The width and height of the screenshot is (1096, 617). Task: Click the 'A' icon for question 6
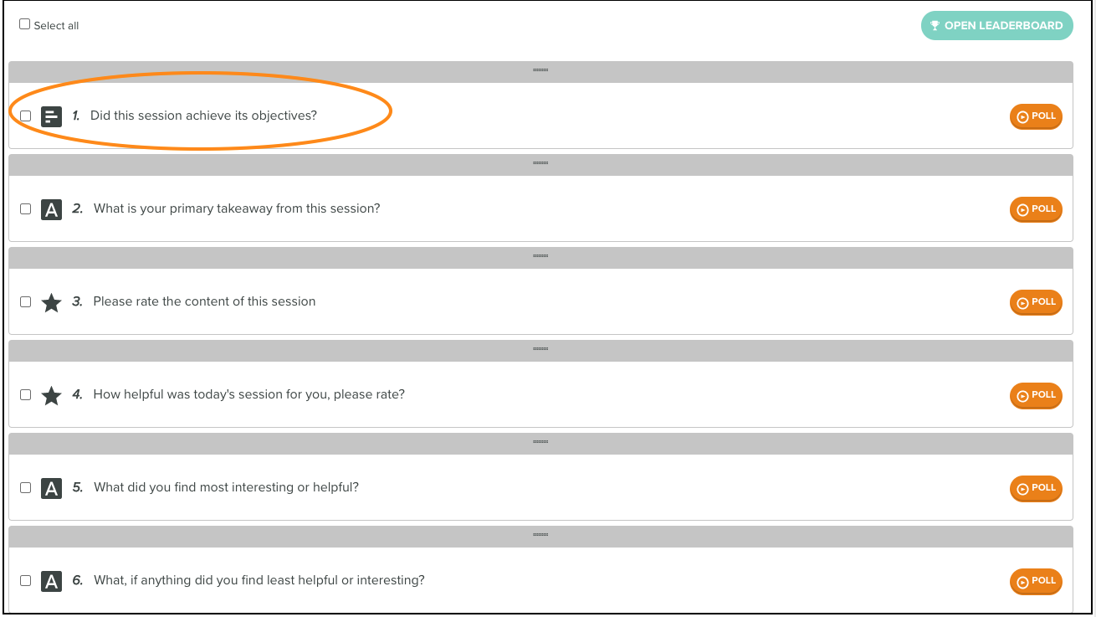tap(52, 581)
